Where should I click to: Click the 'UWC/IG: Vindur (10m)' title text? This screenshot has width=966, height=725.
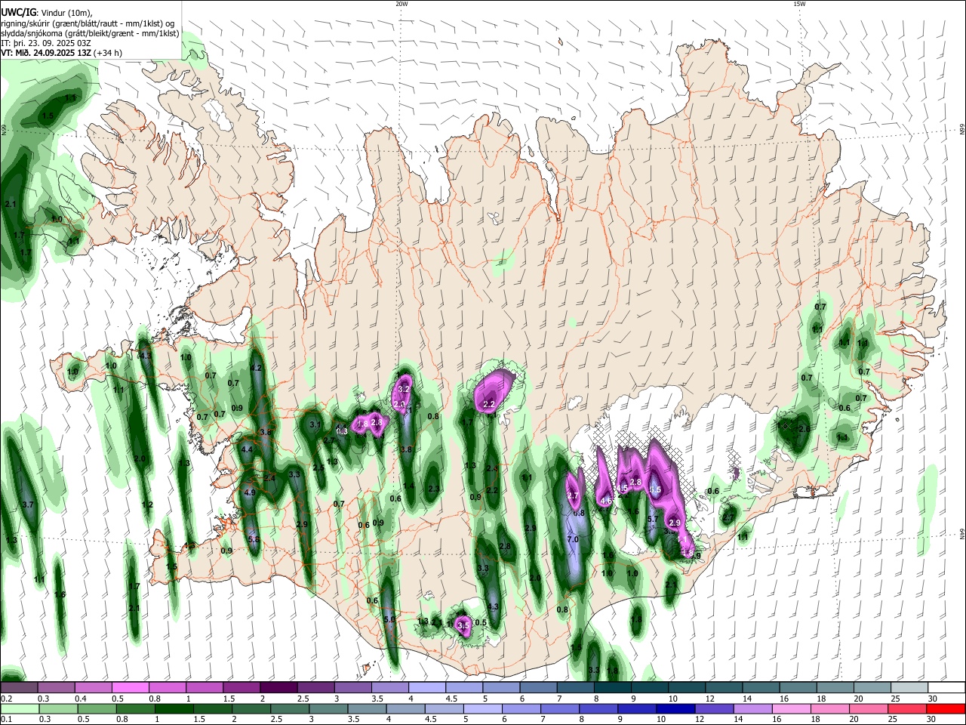(46, 13)
